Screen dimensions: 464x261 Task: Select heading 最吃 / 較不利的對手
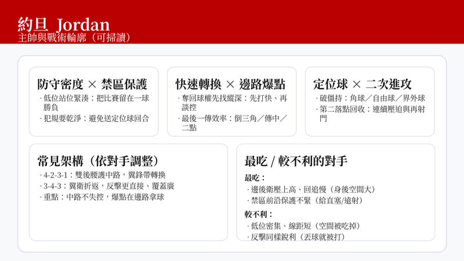[296, 161]
